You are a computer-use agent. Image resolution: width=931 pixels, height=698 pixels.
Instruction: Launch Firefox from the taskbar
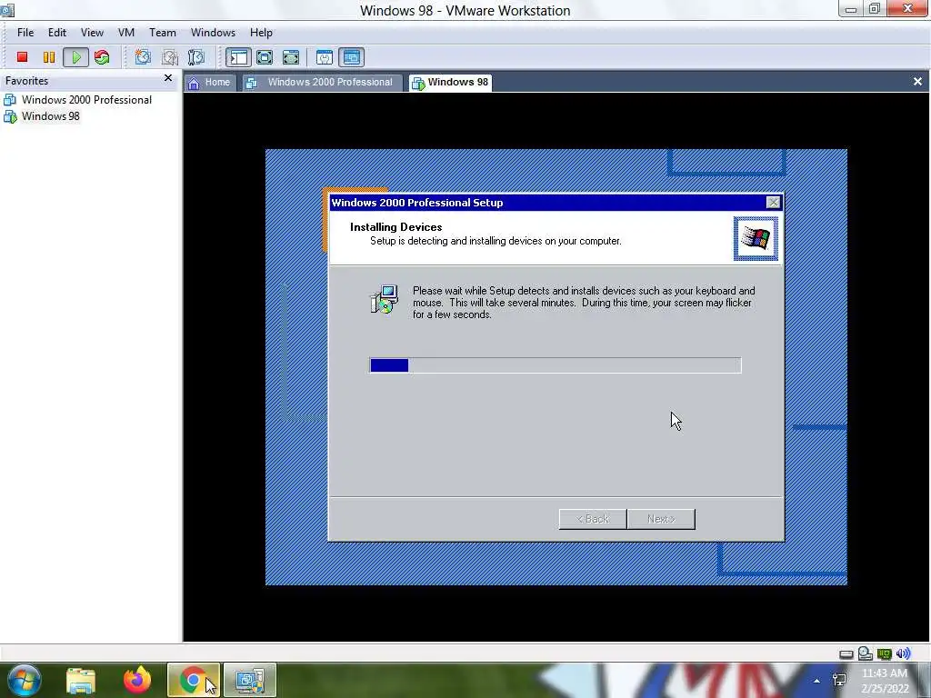[x=137, y=680]
